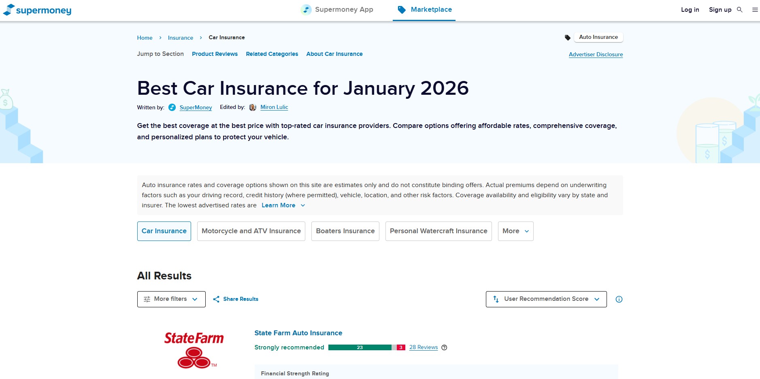760x379 pixels.
Task: Select Motorcycle and ATV Insurance tab
Action: pos(251,231)
